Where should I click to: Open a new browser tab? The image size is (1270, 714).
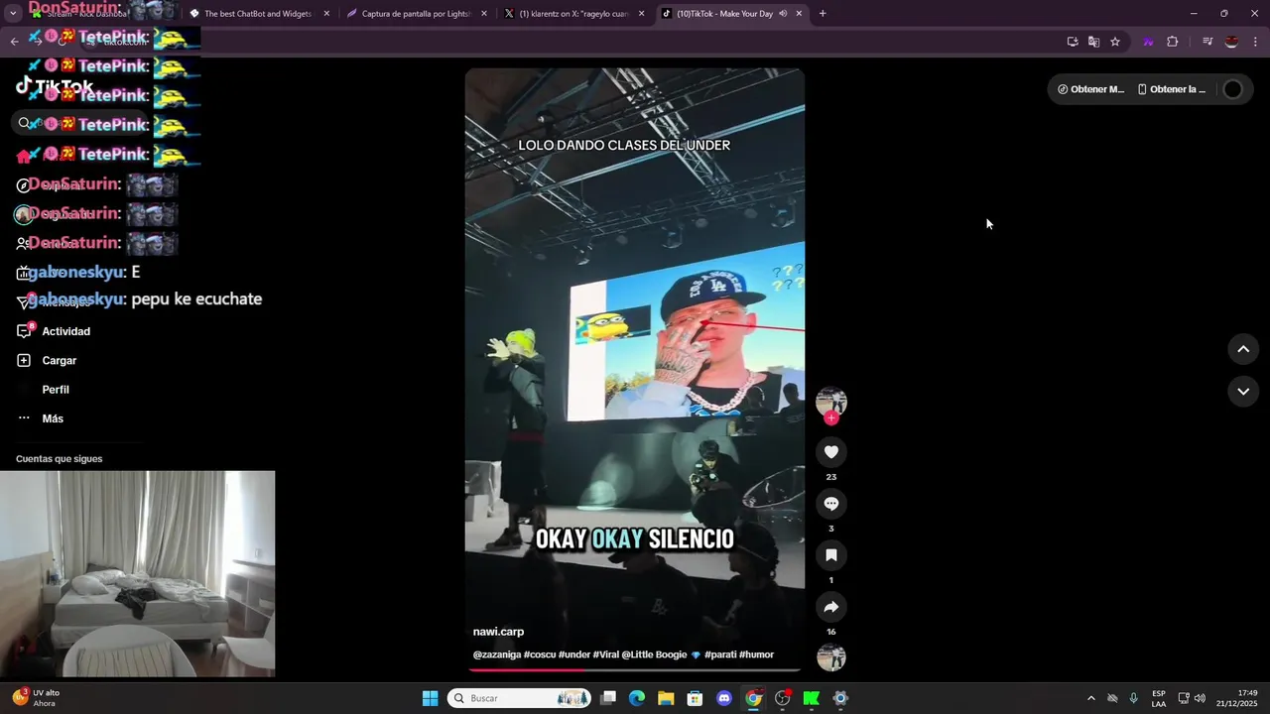pos(823,14)
